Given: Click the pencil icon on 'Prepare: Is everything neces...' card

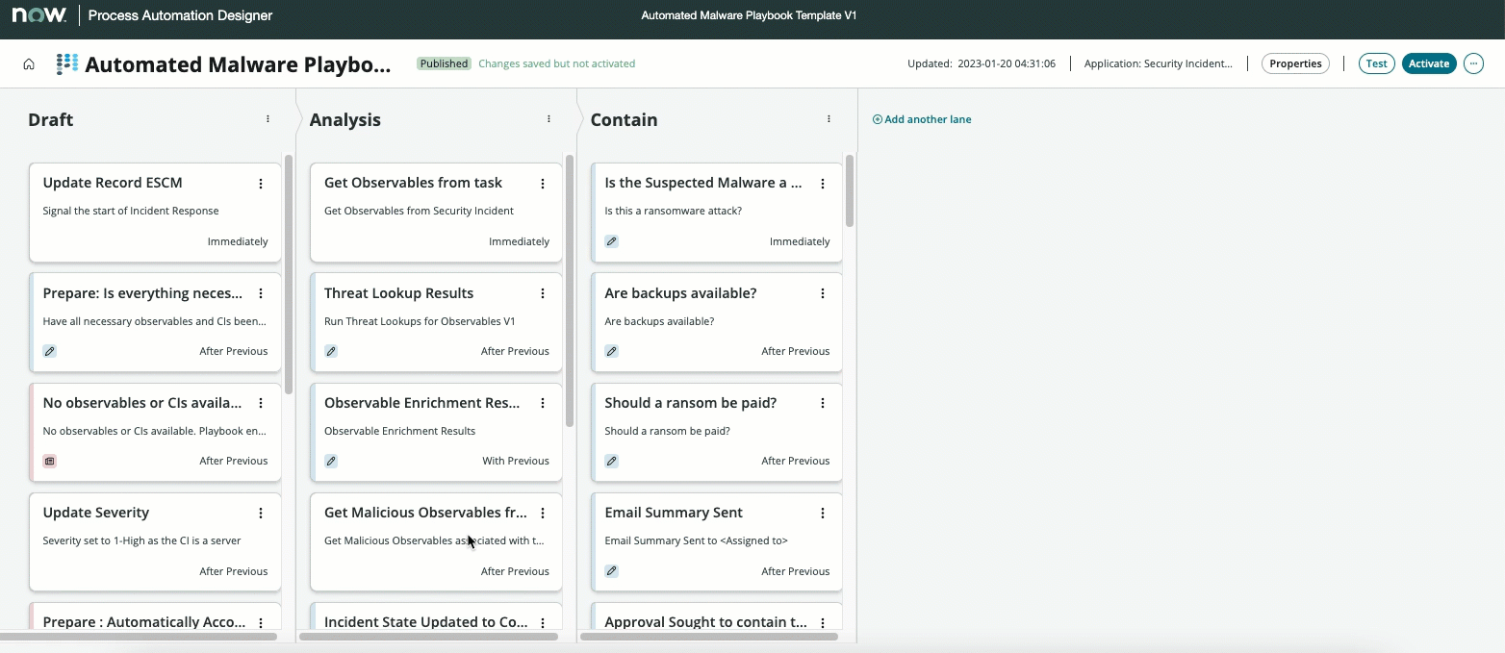Looking at the screenshot, I should point(50,351).
